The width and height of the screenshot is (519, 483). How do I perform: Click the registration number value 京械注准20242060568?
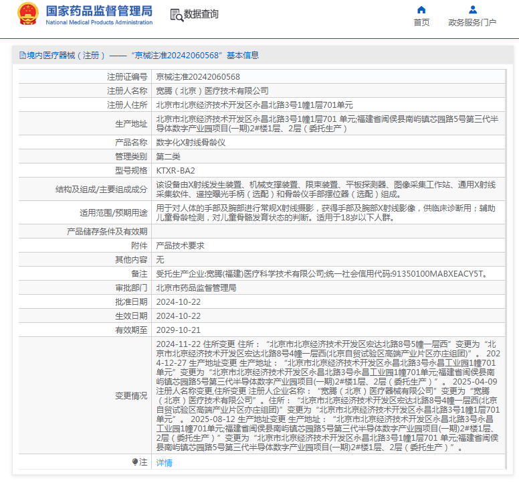point(198,77)
